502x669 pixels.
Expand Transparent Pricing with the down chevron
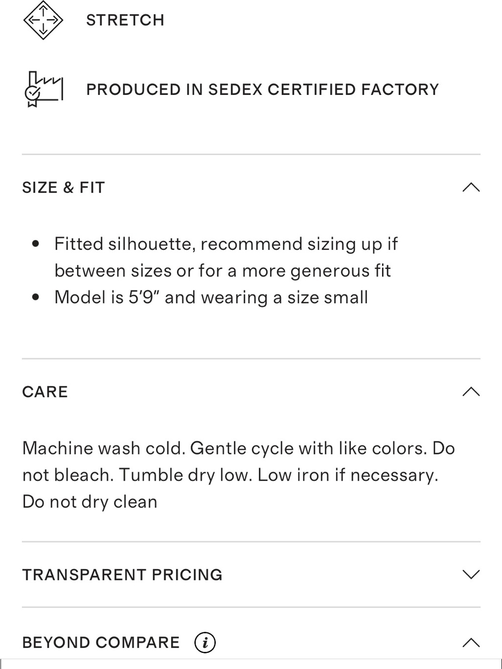(x=471, y=574)
